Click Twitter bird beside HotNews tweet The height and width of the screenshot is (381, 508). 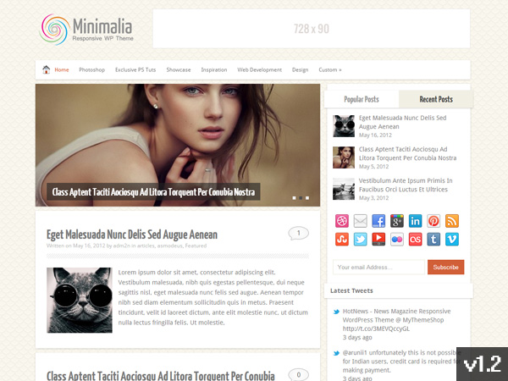point(336,312)
